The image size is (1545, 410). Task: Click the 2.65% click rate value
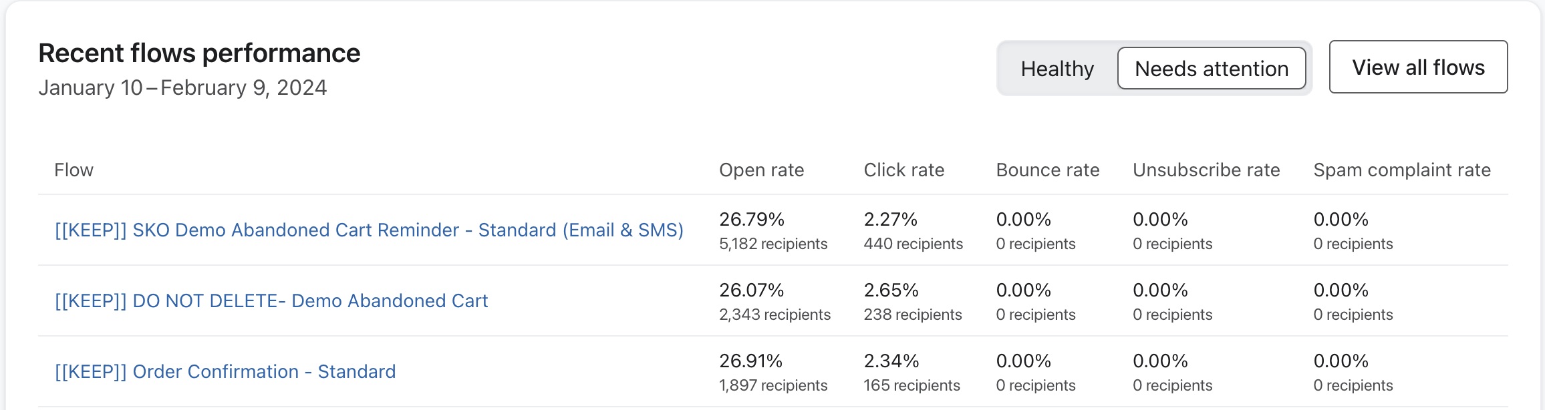pos(890,290)
